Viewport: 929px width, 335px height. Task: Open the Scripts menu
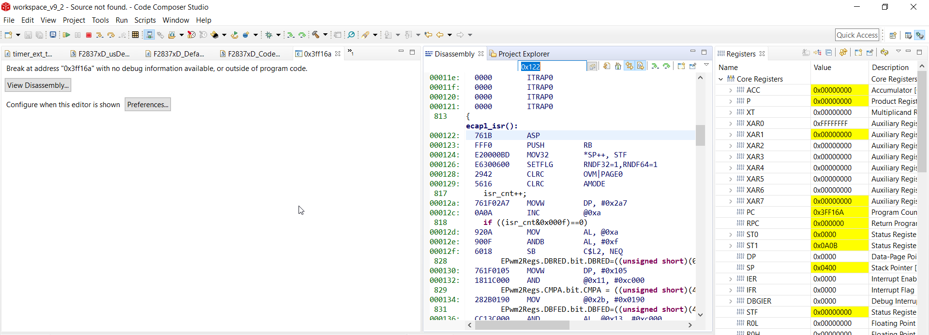[x=145, y=20]
